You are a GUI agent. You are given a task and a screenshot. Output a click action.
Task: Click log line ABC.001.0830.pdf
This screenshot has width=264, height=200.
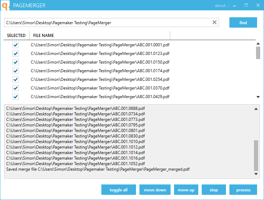click(x=75, y=136)
